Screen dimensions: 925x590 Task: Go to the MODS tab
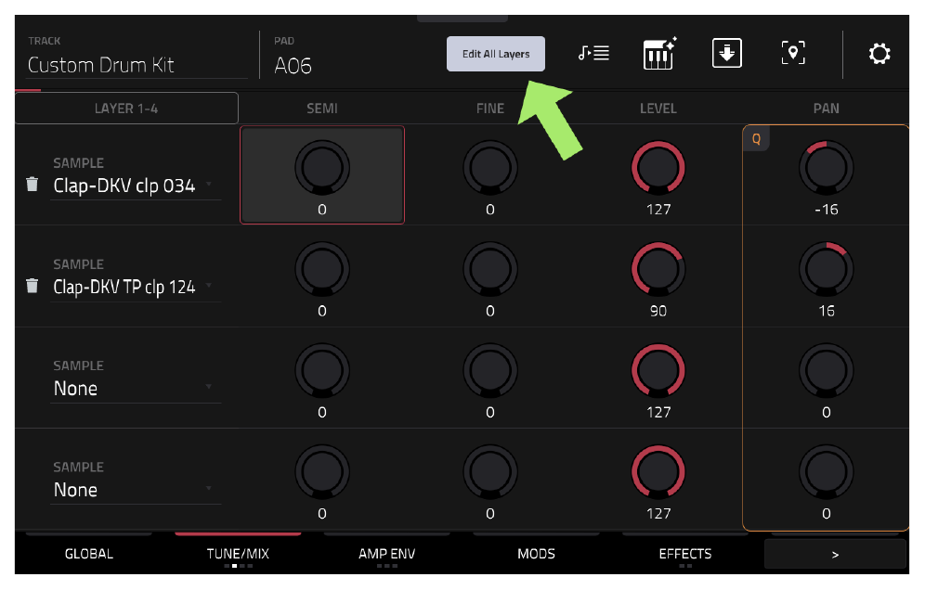(536, 554)
